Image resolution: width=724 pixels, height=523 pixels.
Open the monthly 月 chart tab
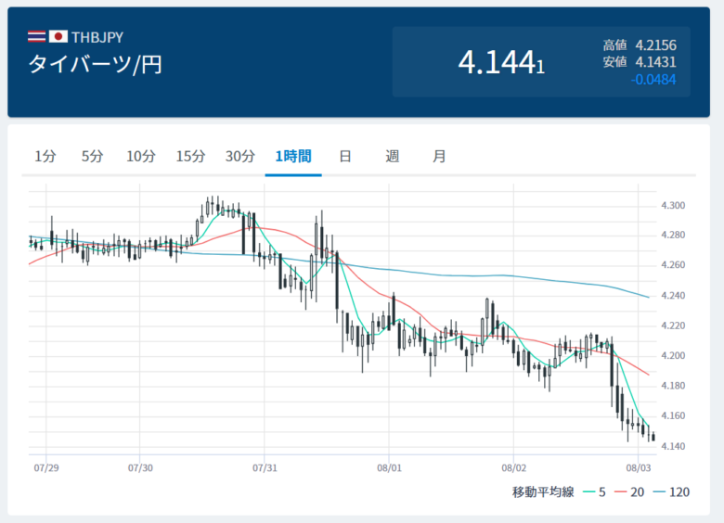(x=439, y=157)
